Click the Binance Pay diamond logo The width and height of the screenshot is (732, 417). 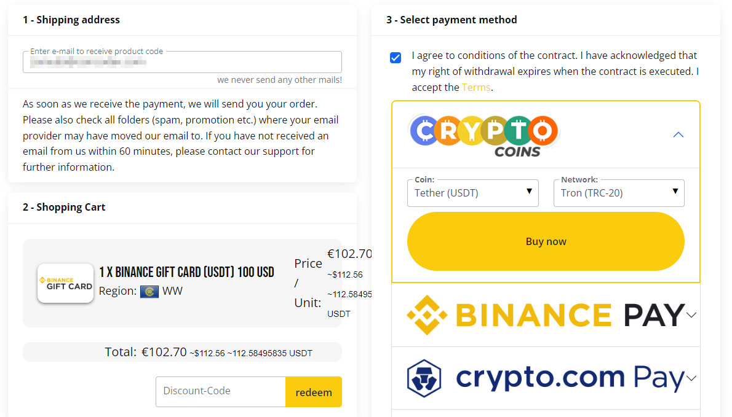426,316
